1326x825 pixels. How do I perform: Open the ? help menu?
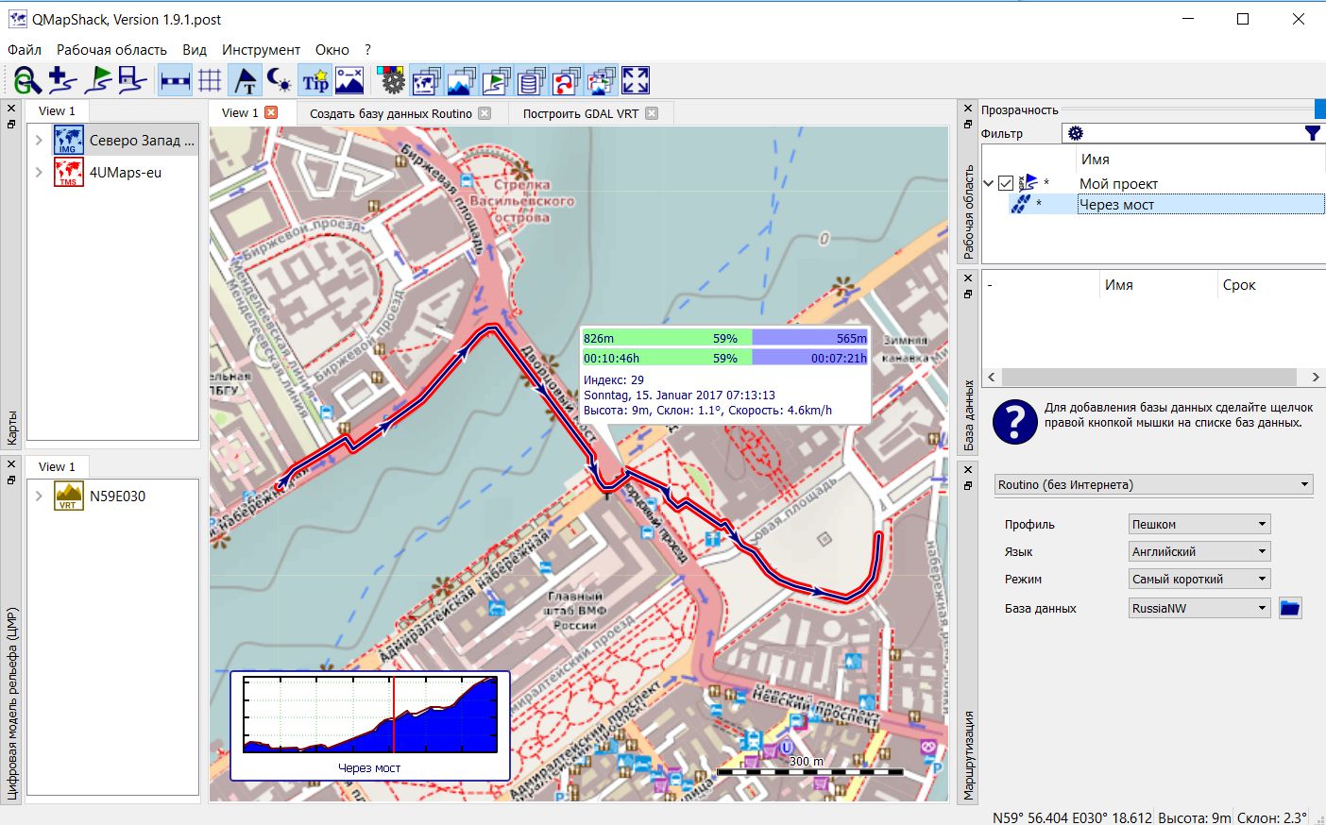click(x=367, y=49)
